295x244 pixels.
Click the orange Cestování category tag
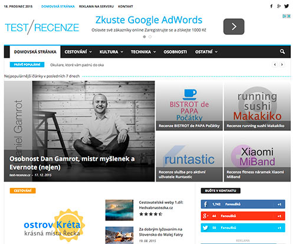(x=22, y=191)
